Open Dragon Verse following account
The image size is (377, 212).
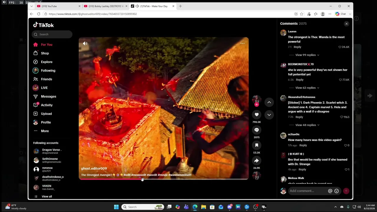click(48, 151)
